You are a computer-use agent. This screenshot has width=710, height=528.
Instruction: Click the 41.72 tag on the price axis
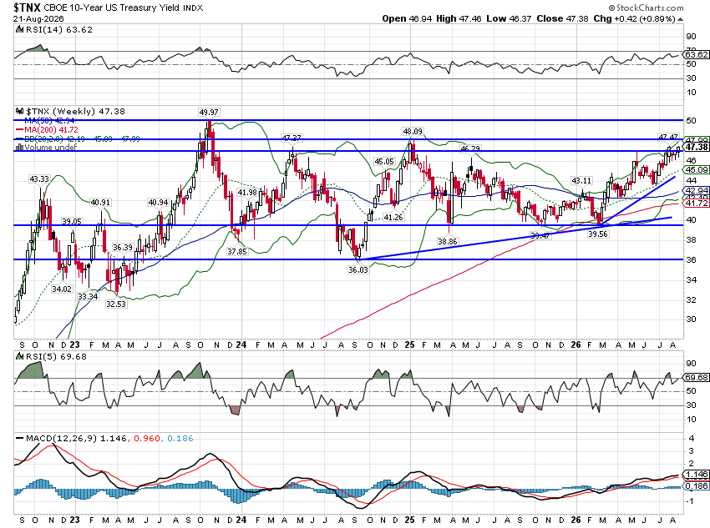click(x=697, y=204)
